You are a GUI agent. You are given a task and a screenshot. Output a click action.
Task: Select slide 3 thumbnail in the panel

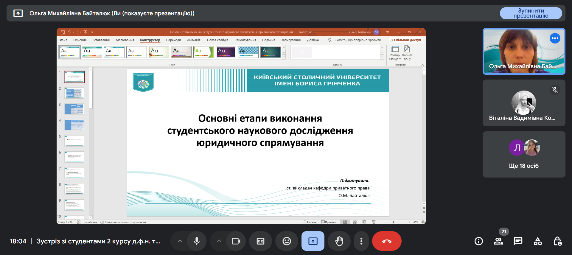74,109
